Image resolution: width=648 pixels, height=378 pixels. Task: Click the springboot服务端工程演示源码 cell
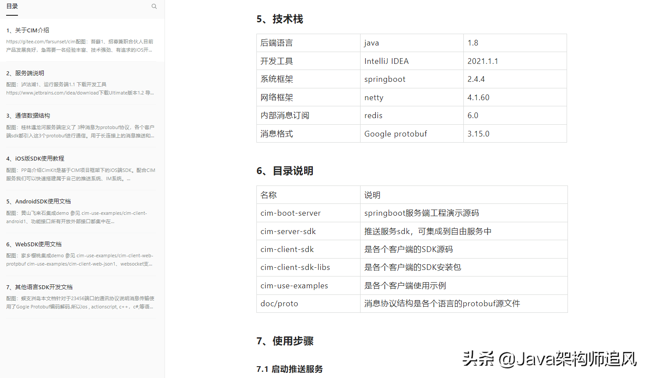(x=464, y=213)
